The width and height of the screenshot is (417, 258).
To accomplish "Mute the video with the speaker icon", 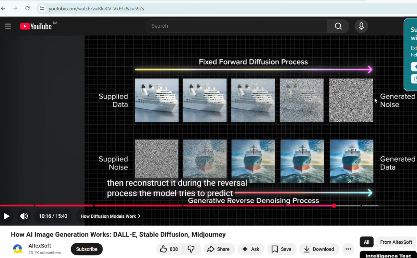I will point(24,216).
